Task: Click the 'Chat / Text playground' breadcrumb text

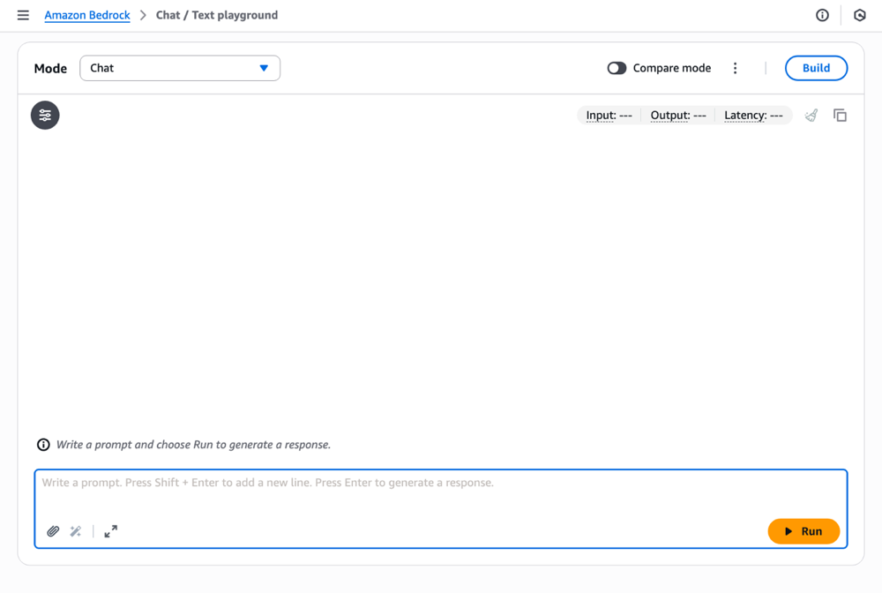Action: 217,15
